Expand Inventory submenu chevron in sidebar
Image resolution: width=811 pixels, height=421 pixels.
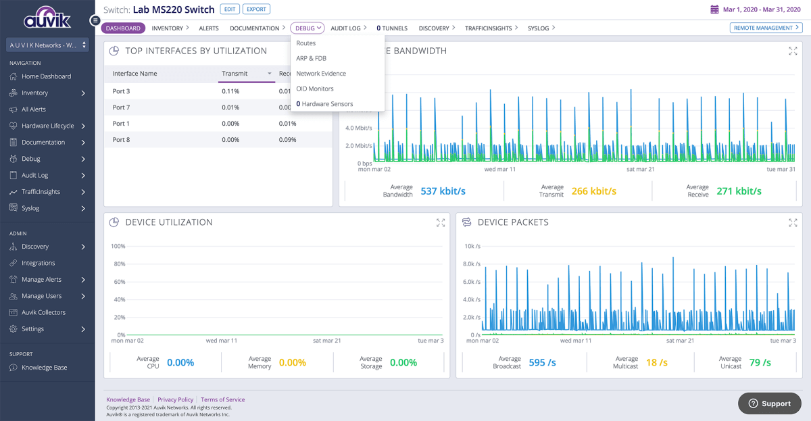[x=83, y=93]
